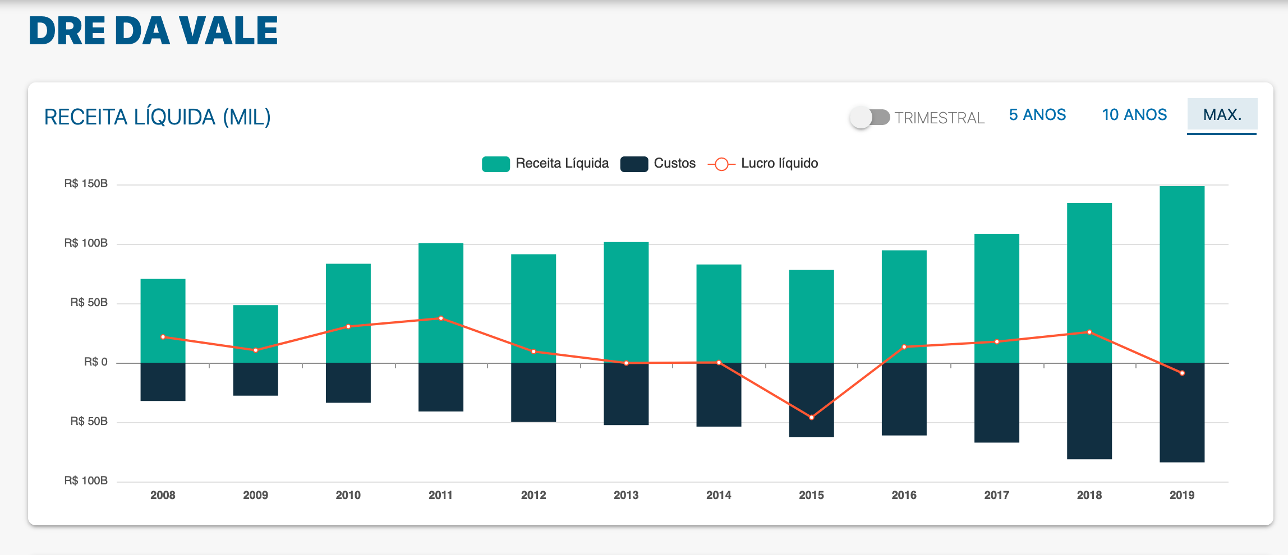This screenshot has width=1288, height=555.
Task: Select the 2012 x-axis year label
Action: pyautogui.click(x=533, y=495)
